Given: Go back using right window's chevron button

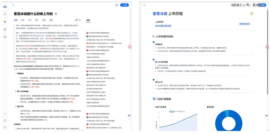Looking at the screenshot, I should coord(144,5).
